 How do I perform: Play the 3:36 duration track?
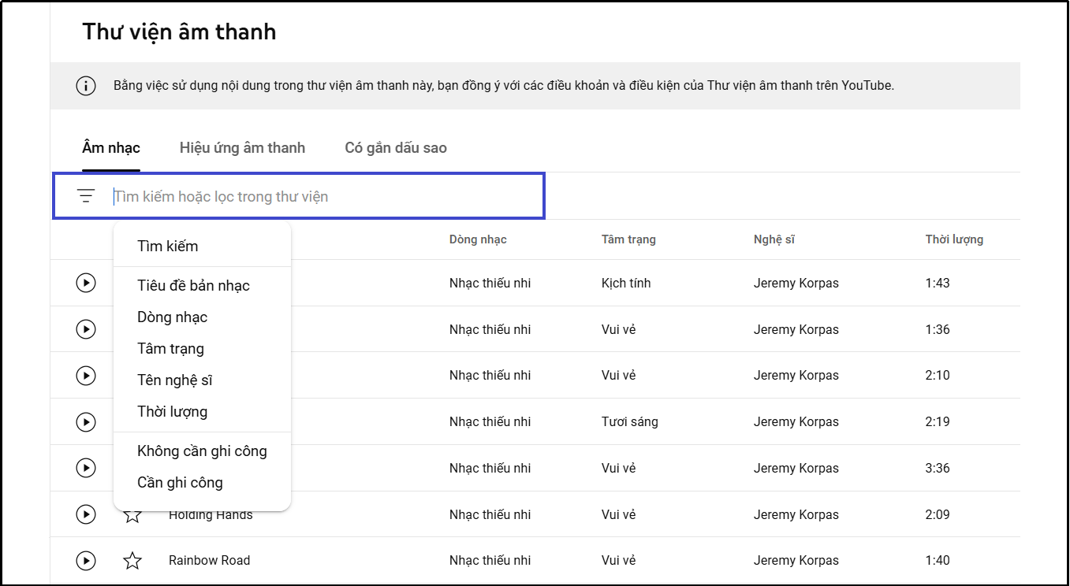coord(86,468)
